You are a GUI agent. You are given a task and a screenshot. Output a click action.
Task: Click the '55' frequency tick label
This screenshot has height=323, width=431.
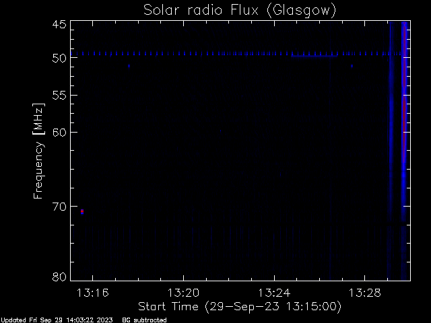point(59,96)
